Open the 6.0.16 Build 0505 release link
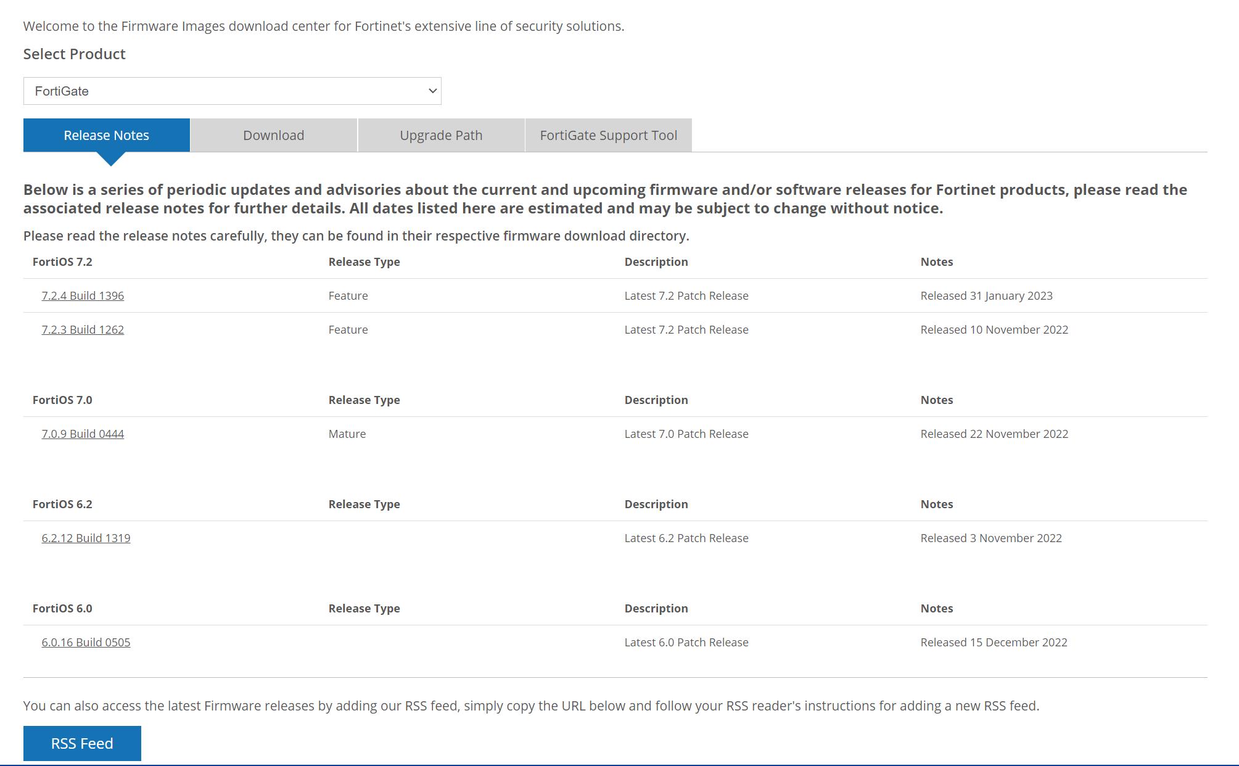This screenshot has height=766, width=1239. pos(86,642)
